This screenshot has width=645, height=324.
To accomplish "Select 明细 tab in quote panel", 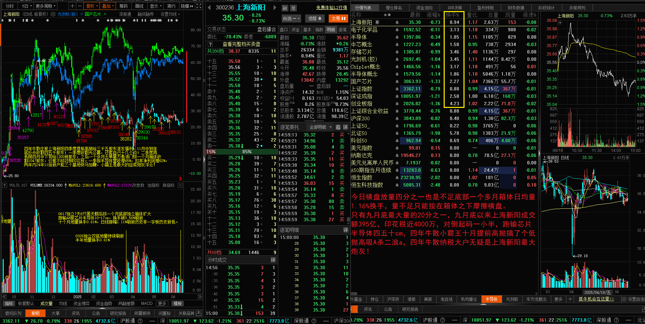I will pos(331,30).
